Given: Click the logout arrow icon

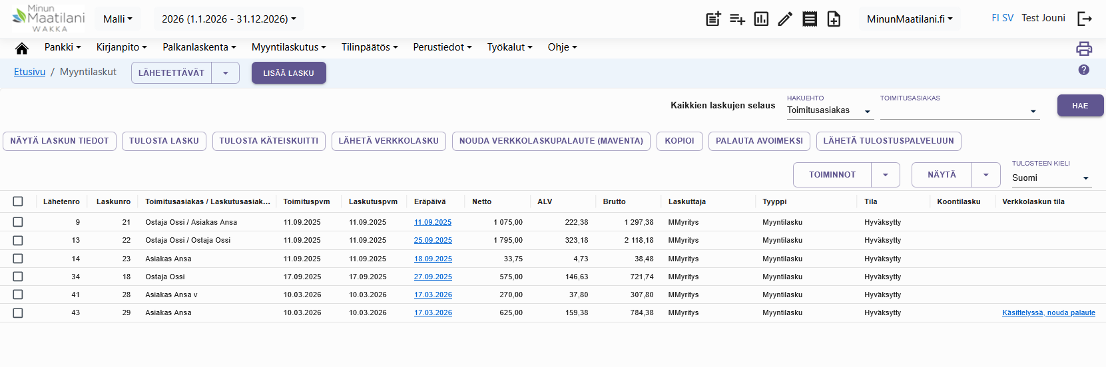Looking at the screenshot, I should 1085,19.
